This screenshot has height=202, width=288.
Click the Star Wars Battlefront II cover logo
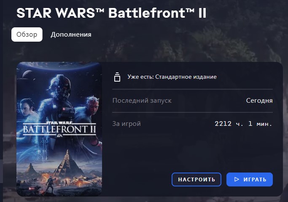coord(59,128)
